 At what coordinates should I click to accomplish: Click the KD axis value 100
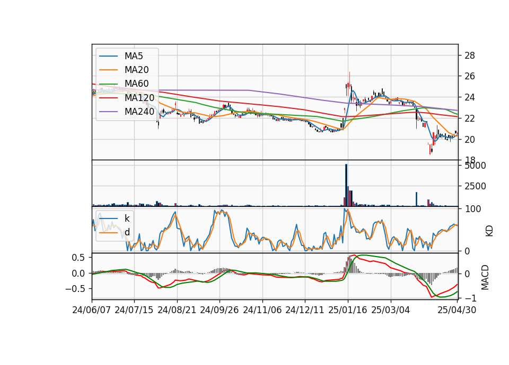pyautogui.click(x=473, y=209)
